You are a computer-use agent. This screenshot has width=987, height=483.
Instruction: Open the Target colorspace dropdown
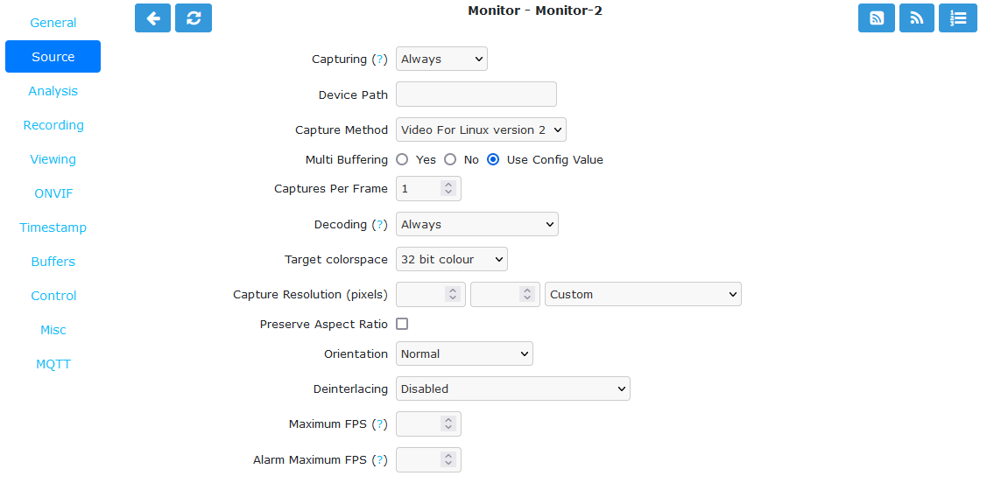pyautogui.click(x=451, y=259)
